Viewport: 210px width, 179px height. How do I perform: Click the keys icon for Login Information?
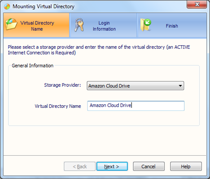tap(79, 25)
